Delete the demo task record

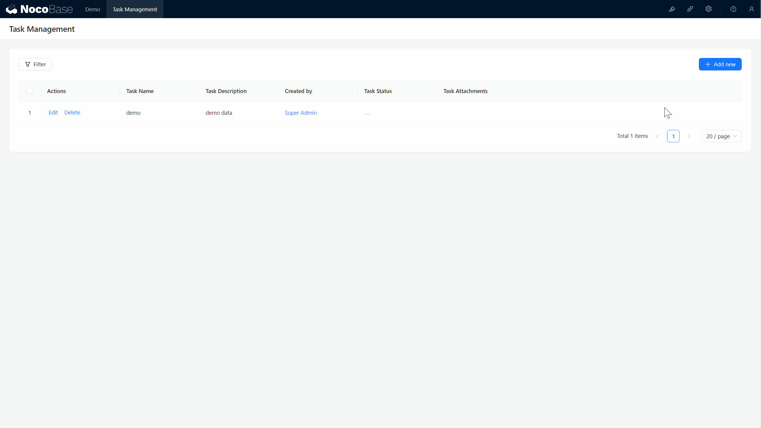[72, 112]
